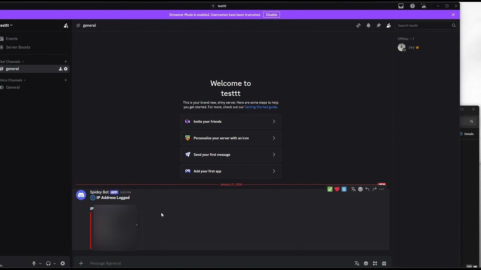Viewport: 481px width, 270px height.
Task: Open the Threads icon in channel header
Action: click(x=358, y=25)
